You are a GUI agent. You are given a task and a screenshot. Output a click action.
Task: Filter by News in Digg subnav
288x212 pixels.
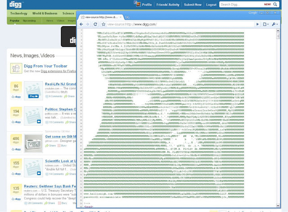[49, 21]
